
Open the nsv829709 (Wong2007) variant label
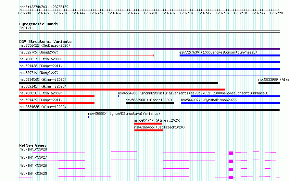click(39, 52)
